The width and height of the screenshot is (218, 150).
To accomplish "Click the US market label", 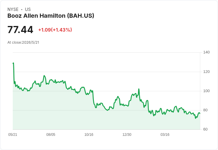I will 28,9.
